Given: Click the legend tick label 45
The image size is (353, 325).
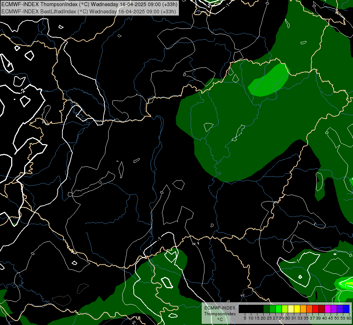Looking at the screenshot, I should [331, 318].
